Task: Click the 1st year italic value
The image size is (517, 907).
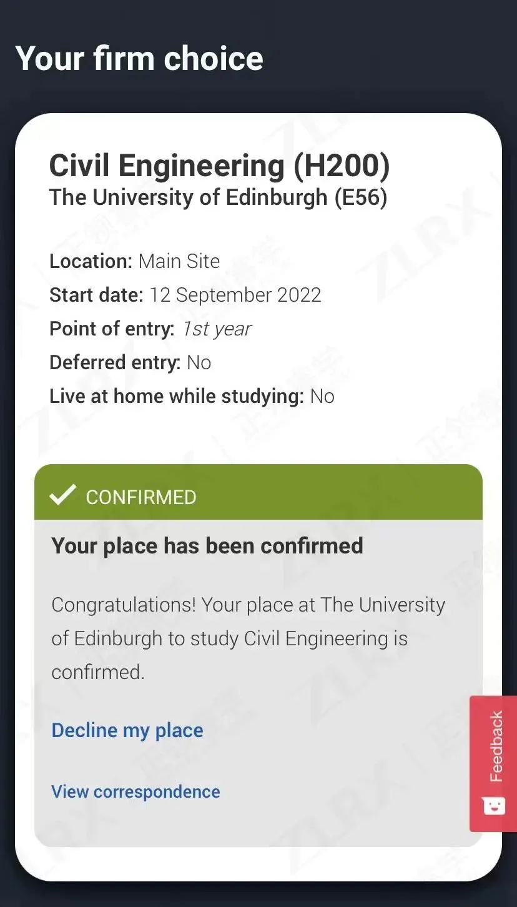Action: coord(217,329)
